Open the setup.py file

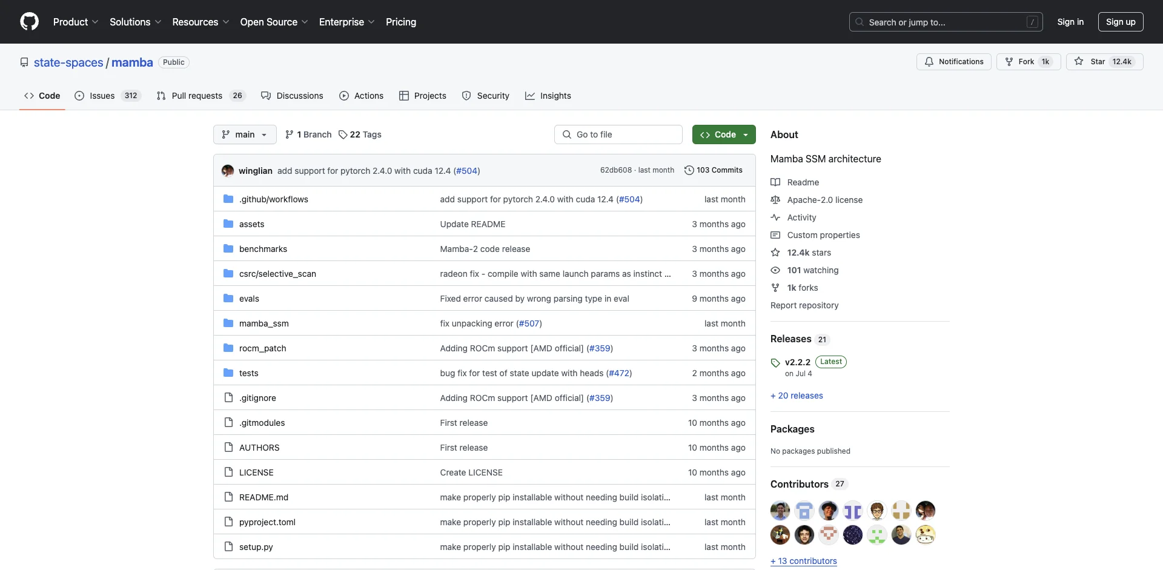pos(256,547)
